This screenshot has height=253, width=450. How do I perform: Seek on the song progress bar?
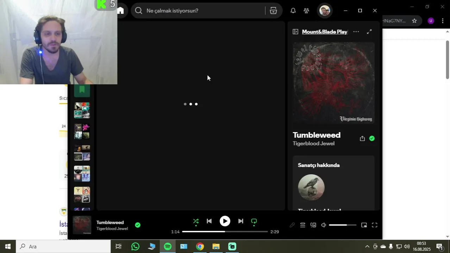coord(225,232)
